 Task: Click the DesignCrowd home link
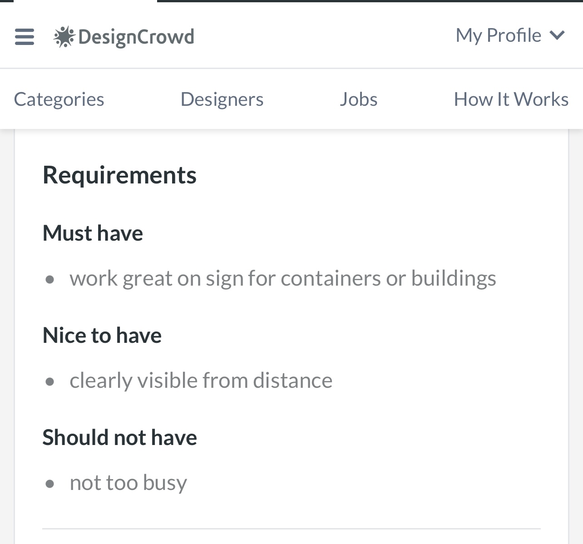pyautogui.click(x=124, y=36)
